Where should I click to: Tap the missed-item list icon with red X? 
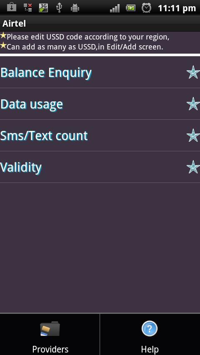coord(27,8)
